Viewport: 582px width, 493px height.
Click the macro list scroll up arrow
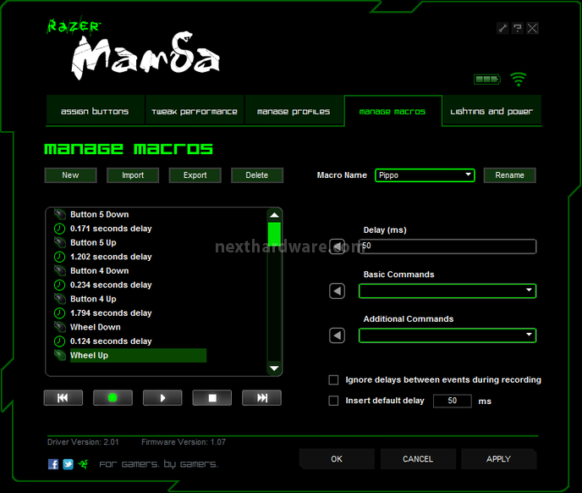click(x=274, y=215)
